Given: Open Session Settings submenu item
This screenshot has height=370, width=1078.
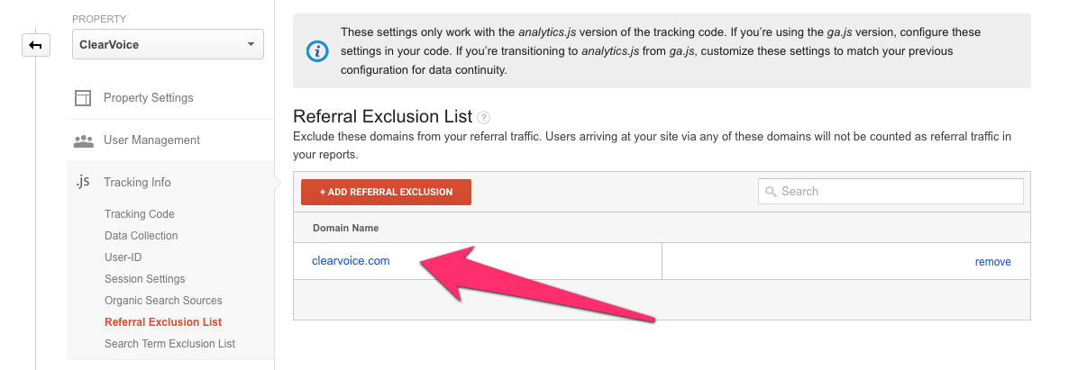Looking at the screenshot, I should (144, 279).
